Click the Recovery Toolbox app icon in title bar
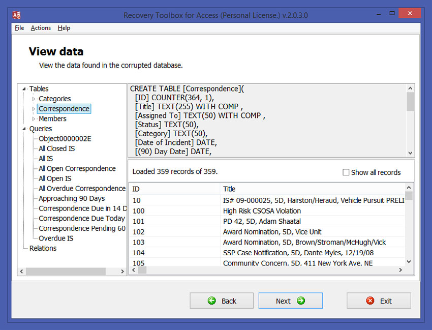 16,15
